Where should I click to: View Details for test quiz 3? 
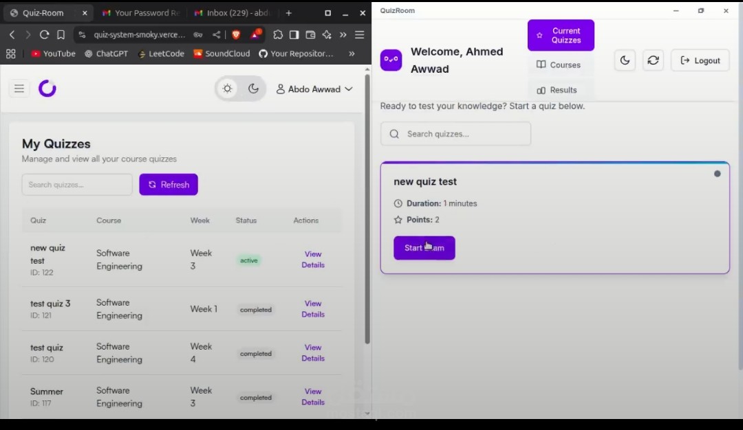[313, 308]
